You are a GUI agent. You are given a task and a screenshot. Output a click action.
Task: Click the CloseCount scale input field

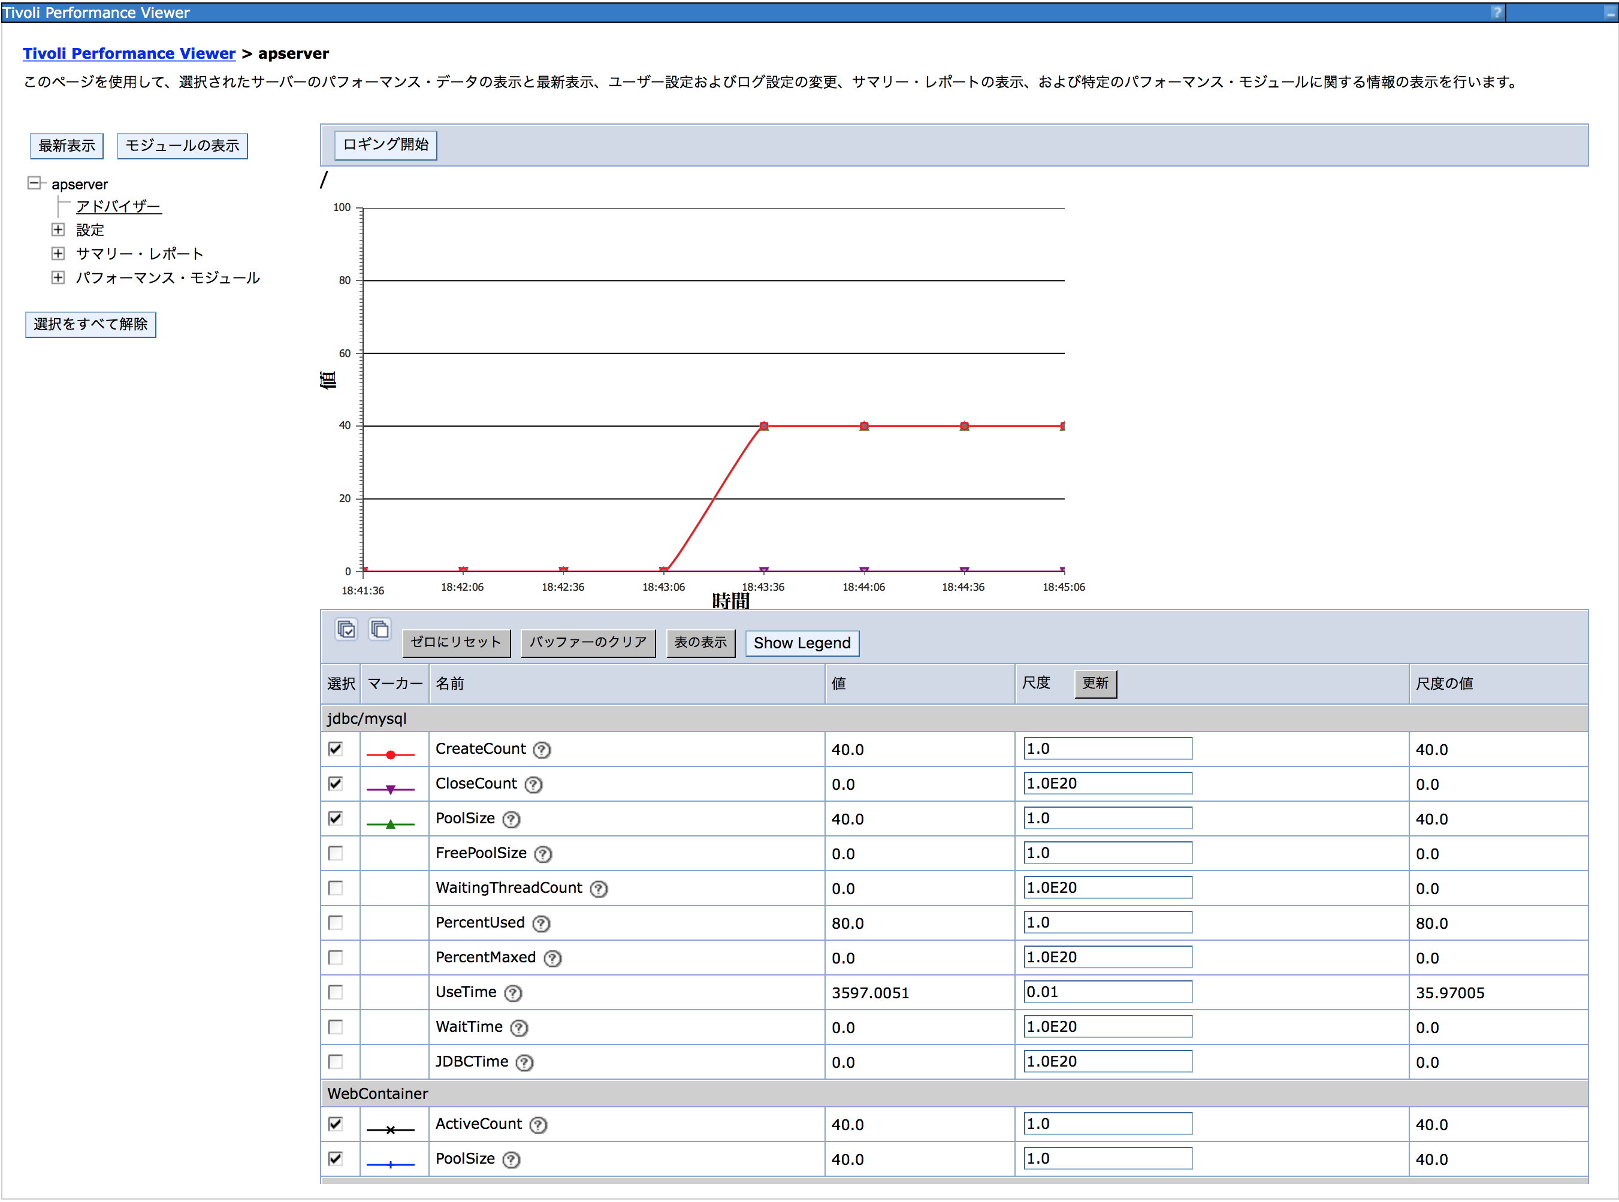click(x=1107, y=784)
